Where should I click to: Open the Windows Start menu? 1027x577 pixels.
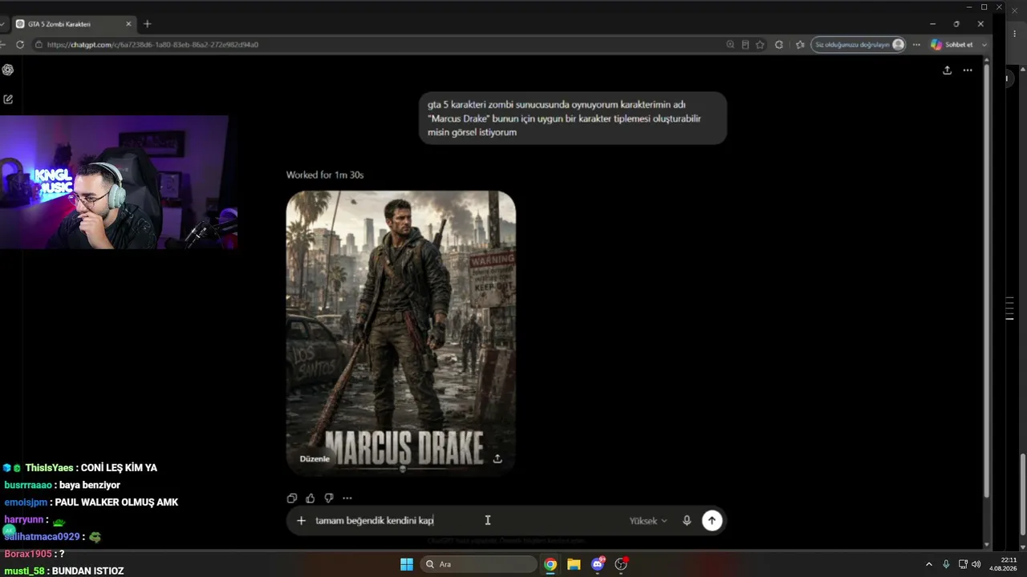tap(407, 564)
